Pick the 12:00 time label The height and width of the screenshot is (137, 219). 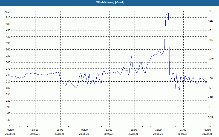coord(110,130)
